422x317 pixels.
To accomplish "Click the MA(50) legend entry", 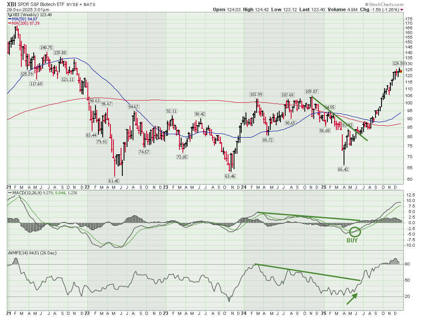I will click(22, 19).
